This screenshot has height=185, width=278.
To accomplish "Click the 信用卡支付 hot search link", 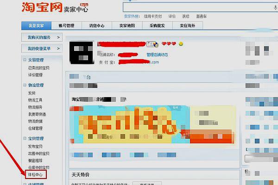I will (x=153, y=17).
